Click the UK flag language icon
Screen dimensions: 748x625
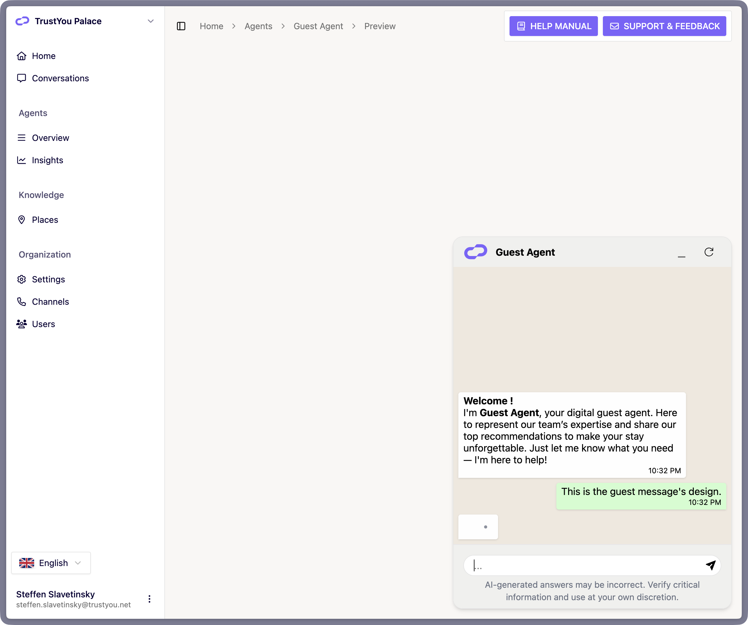(27, 563)
